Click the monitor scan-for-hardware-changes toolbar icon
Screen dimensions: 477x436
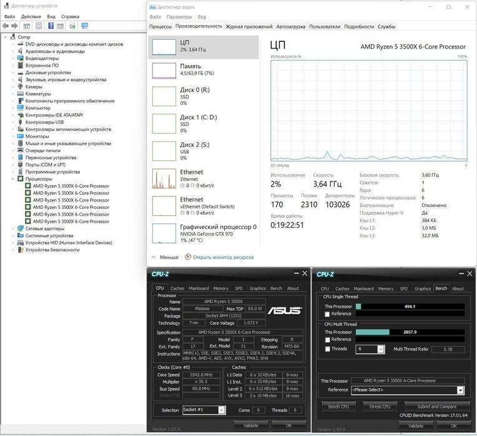pyautogui.click(x=84, y=26)
